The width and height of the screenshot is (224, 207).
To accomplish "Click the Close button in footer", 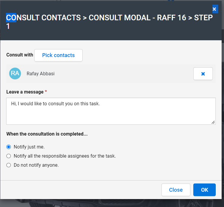I will coord(176,190).
